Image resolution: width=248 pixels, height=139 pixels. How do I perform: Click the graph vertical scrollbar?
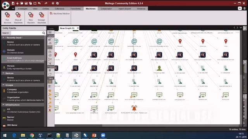point(241,78)
